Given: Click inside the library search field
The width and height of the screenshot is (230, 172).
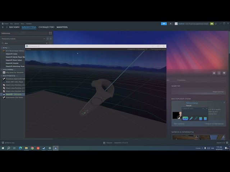Looking at the screenshot, I should 24,43.
